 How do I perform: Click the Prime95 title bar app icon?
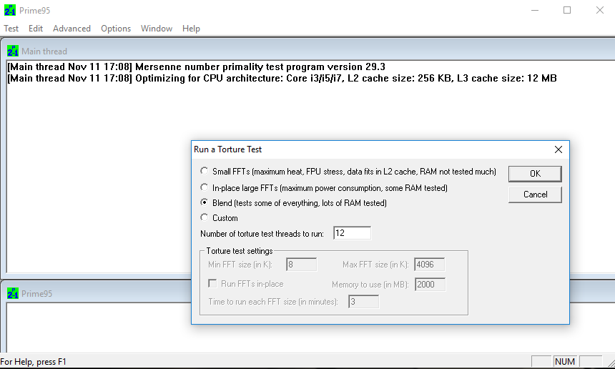[10, 10]
